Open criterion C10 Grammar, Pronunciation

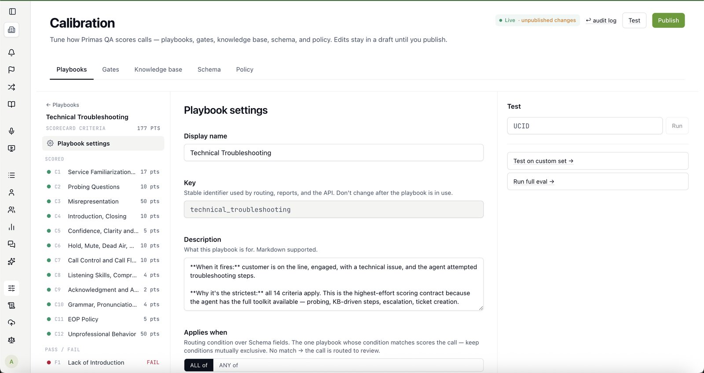tap(103, 304)
